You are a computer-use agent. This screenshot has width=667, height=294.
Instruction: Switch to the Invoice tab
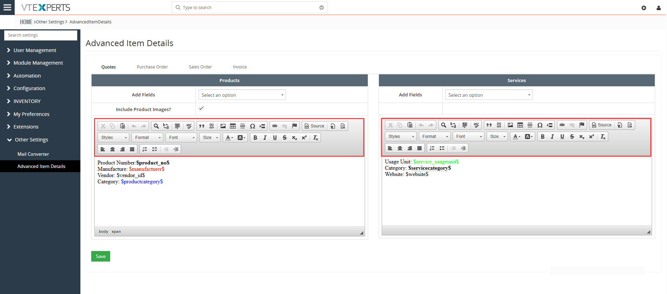coord(240,67)
